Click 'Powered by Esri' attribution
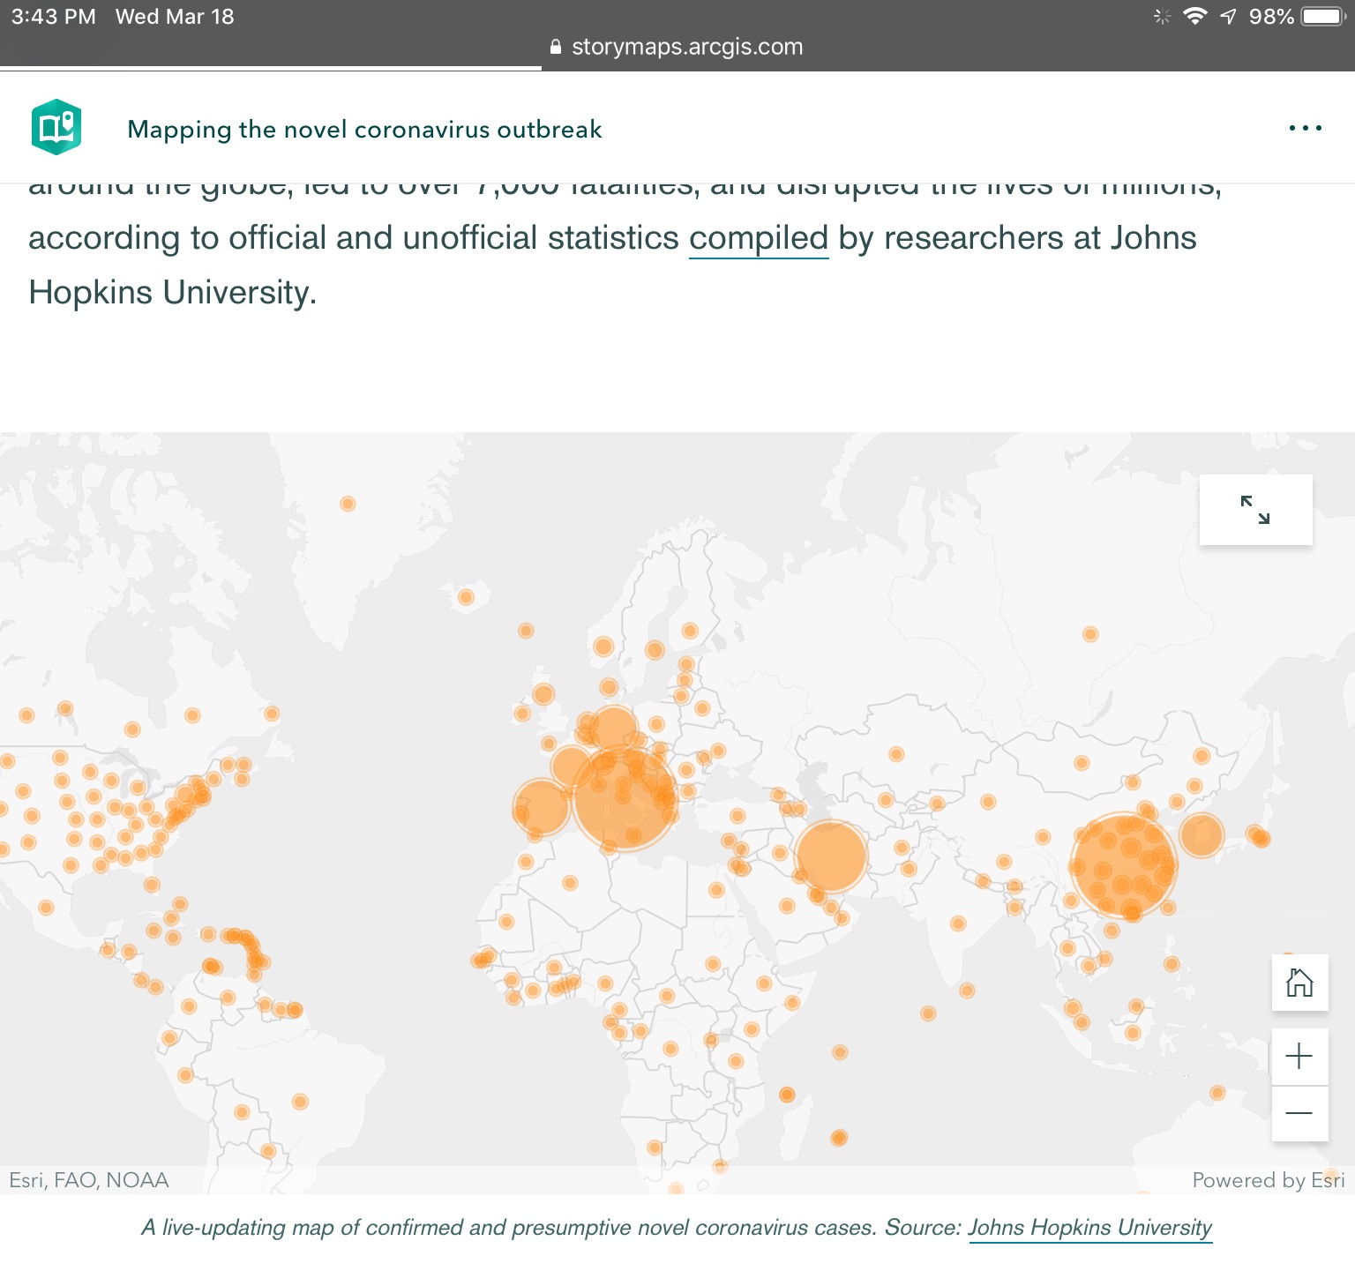The height and width of the screenshot is (1271, 1355). point(1268,1180)
